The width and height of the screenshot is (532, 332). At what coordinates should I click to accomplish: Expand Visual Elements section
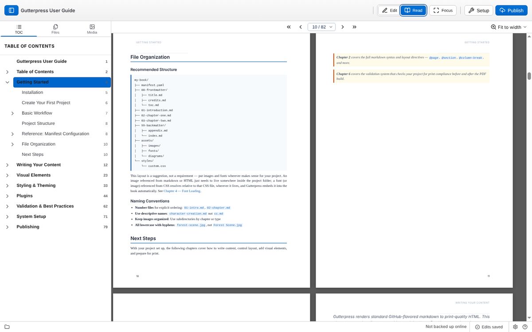(7, 175)
